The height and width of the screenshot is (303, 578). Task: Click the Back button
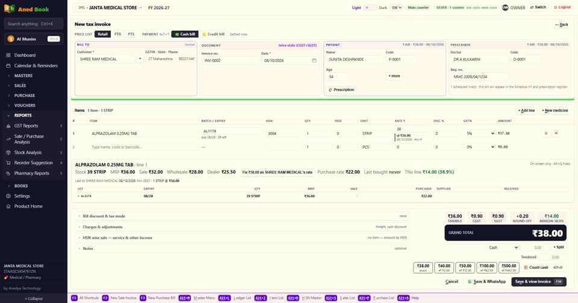(561, 25)
